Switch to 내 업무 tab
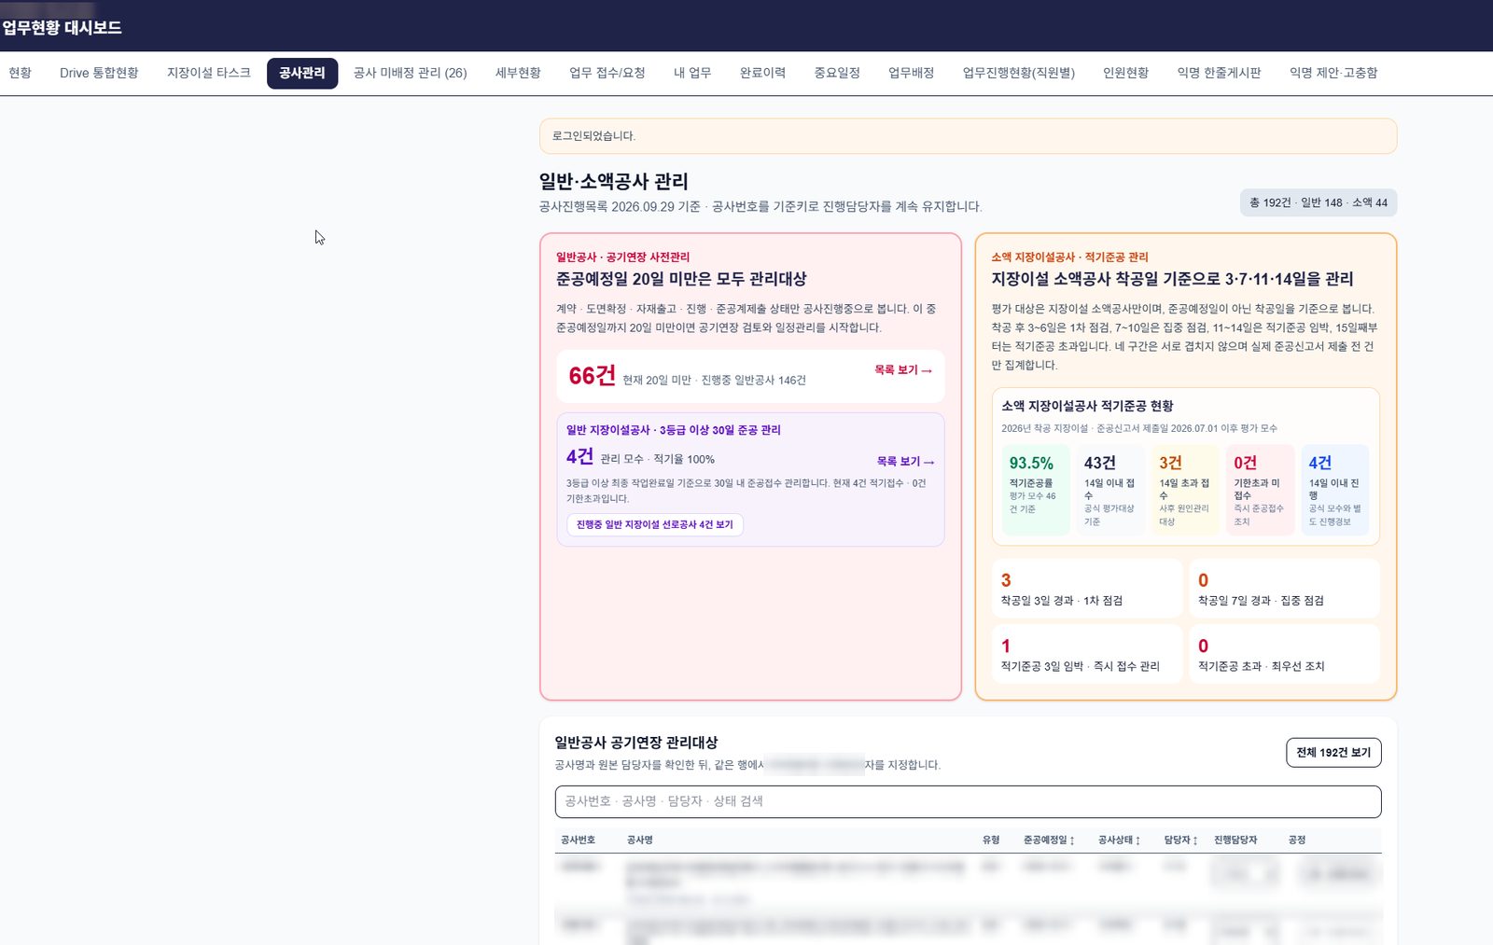The width and height of the screenshot is (1493, 945). (692, 73)
